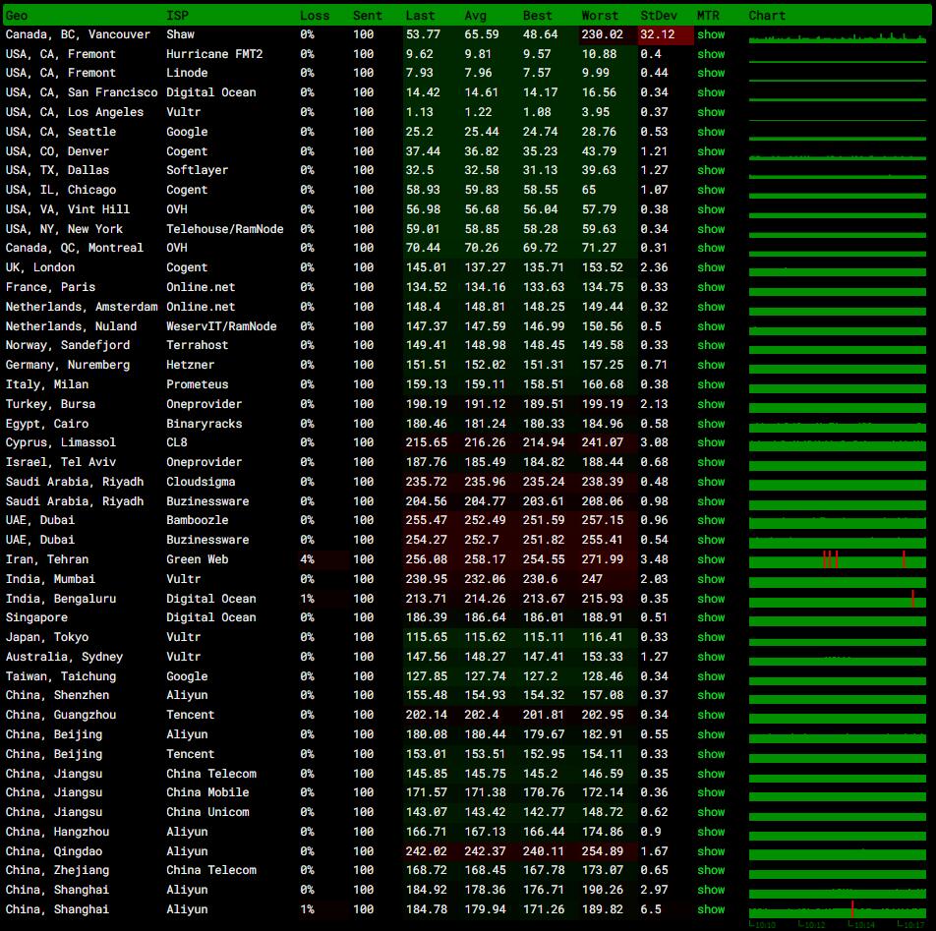The height and width of the screenshot is (931, 936).
Task: Click 'Avg' column header
Action: coord(475,16)
